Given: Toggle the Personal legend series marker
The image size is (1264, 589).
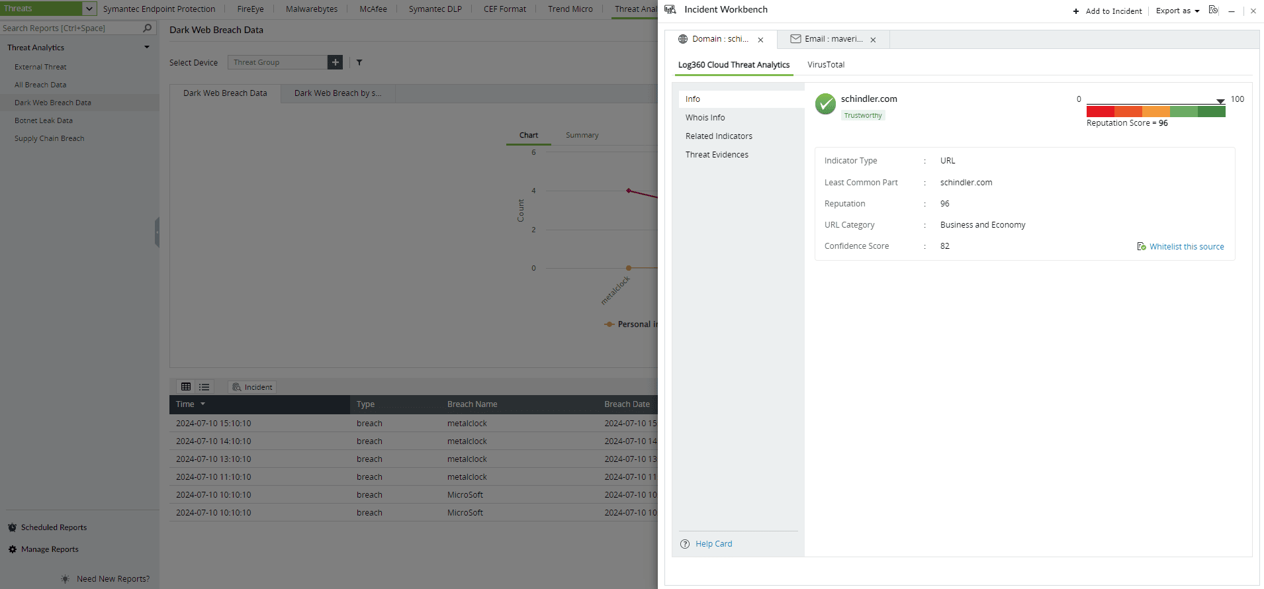Looking at the screenshot, I should click(609, 324).
